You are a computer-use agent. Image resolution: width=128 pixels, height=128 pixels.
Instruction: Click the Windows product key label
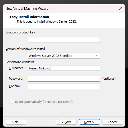(20, 32)
